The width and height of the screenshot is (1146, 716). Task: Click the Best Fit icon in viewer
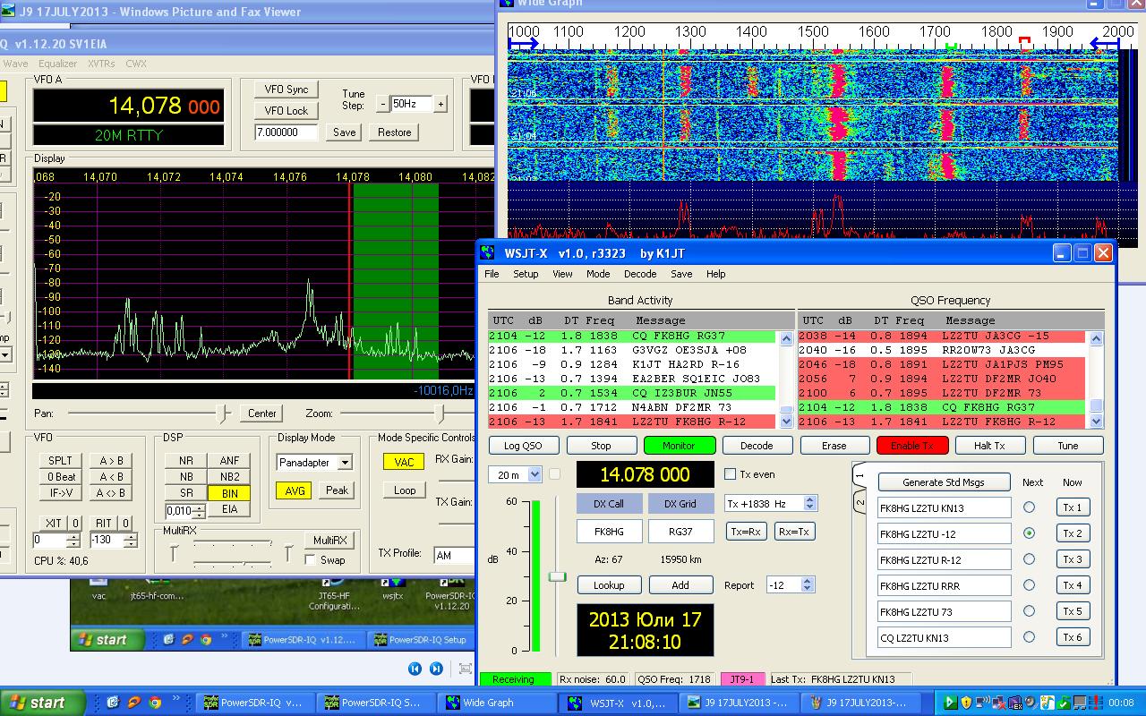coord(466,669)
